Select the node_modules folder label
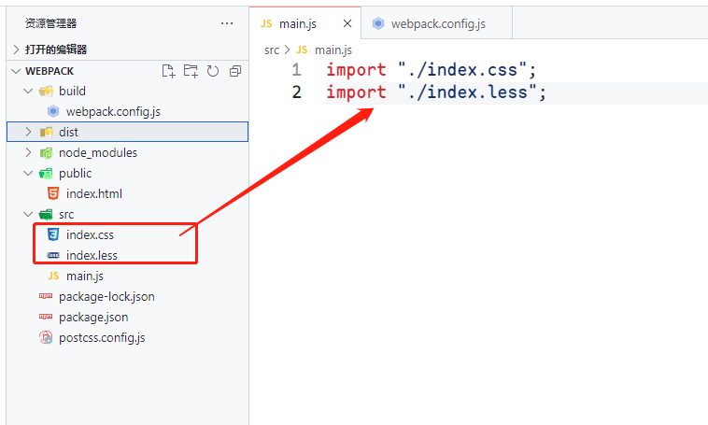Image resolution: width=708 pixels, height=425 pixels. (x=98, y=152)
